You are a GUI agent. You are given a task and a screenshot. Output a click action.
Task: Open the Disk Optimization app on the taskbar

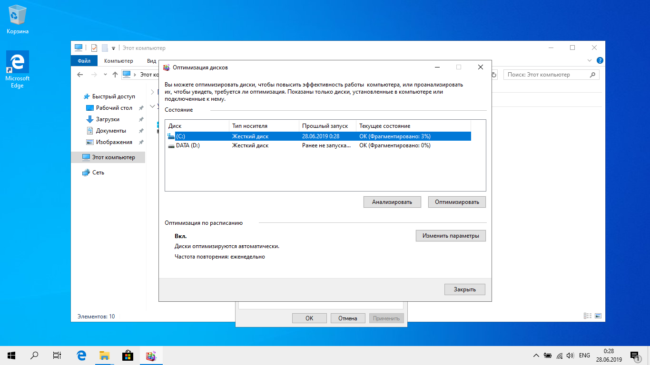(x=151, y=355)
